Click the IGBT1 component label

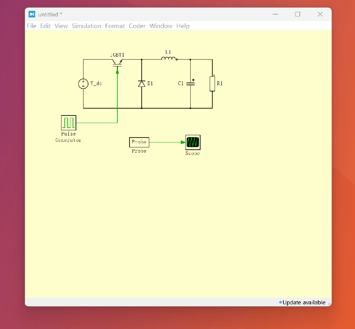click(117, 55)
